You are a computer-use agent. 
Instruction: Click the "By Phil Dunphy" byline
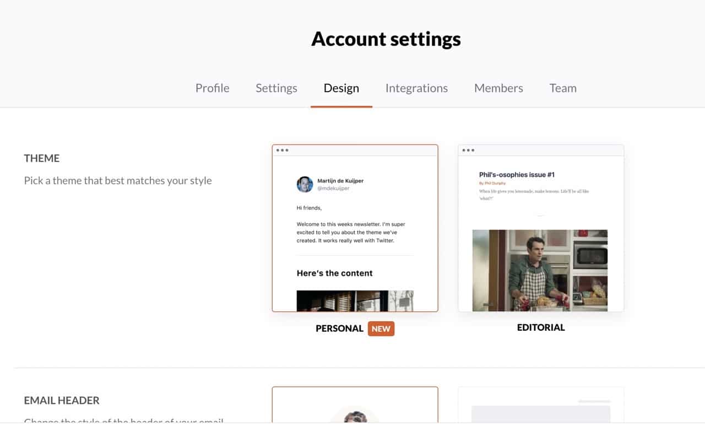pyautogui.click(x=492, y=183)
